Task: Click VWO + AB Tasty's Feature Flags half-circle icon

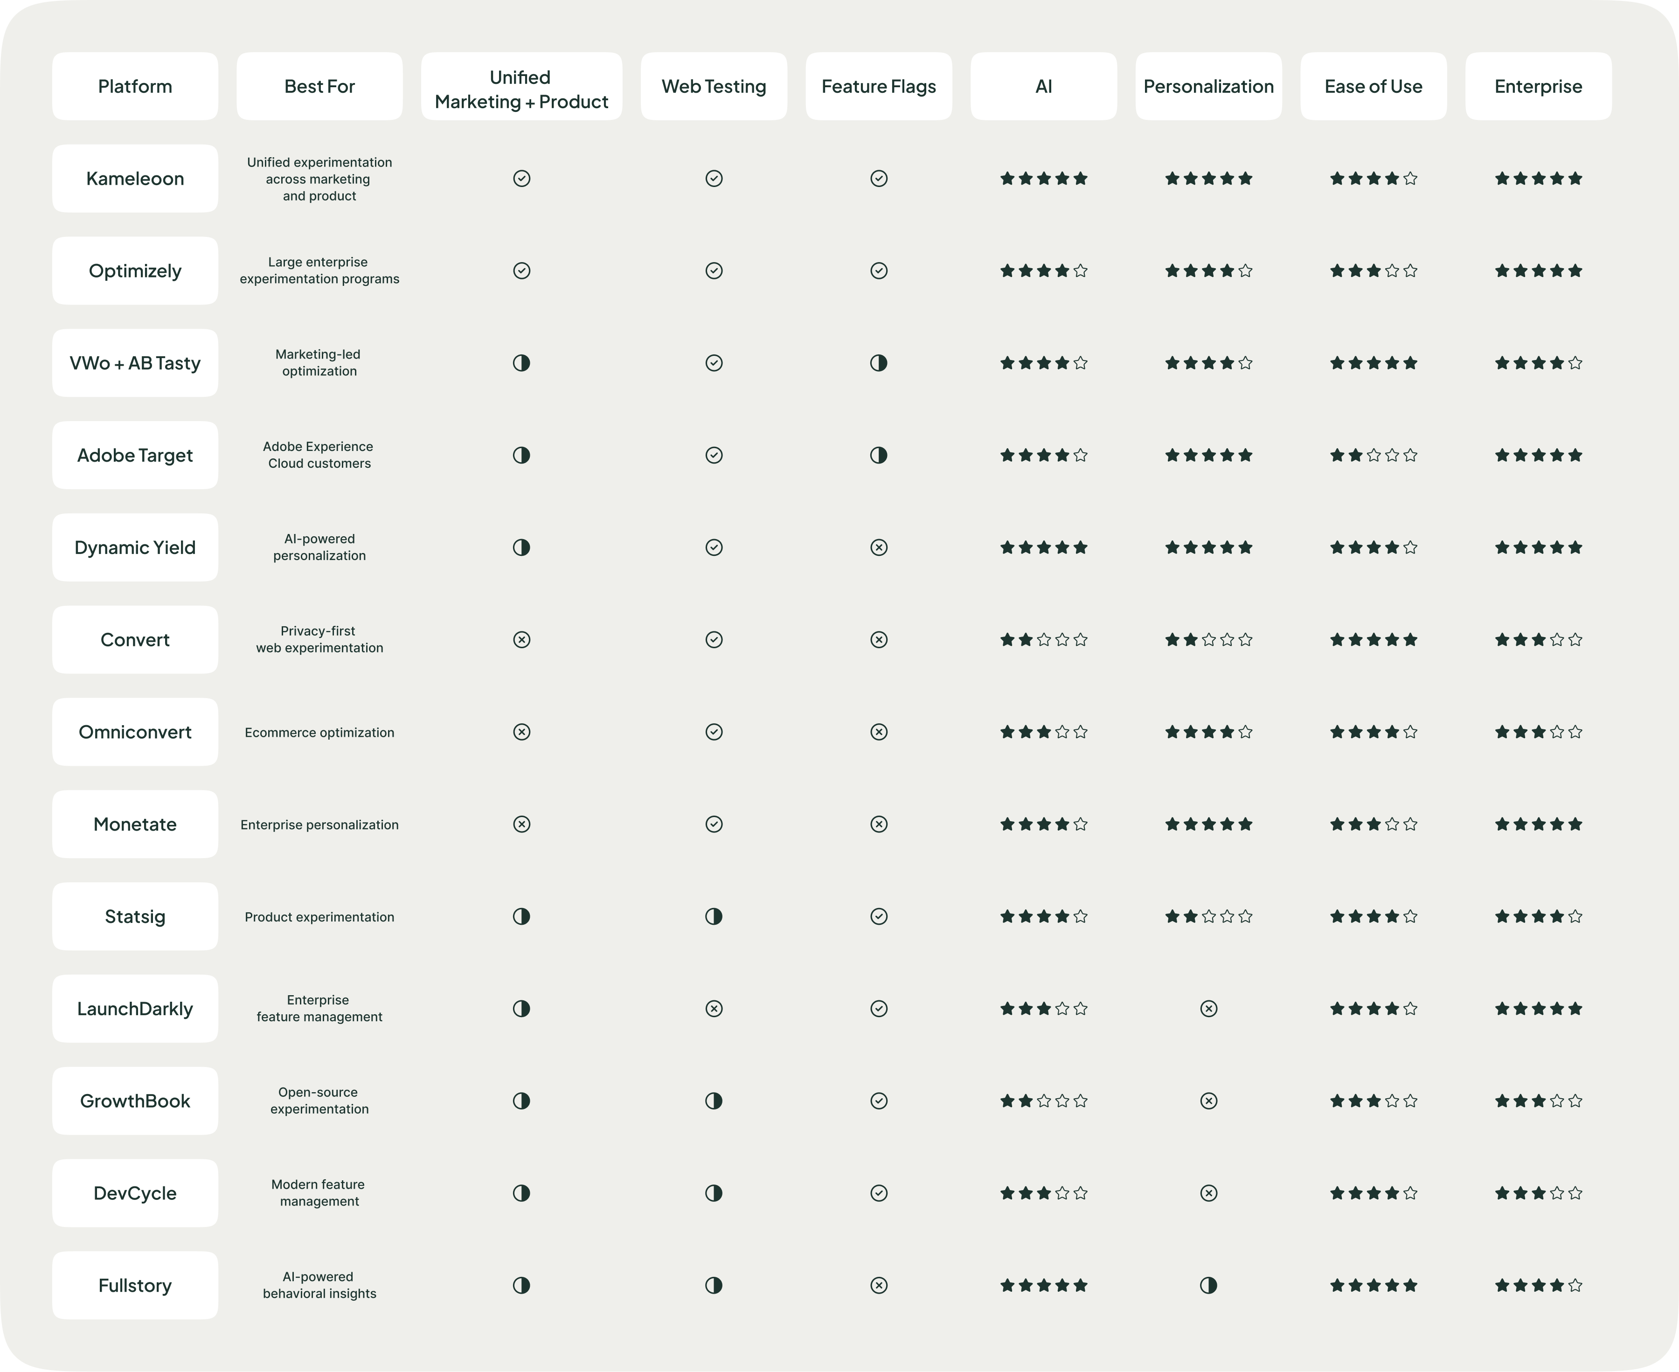Action: pos(879,363)
